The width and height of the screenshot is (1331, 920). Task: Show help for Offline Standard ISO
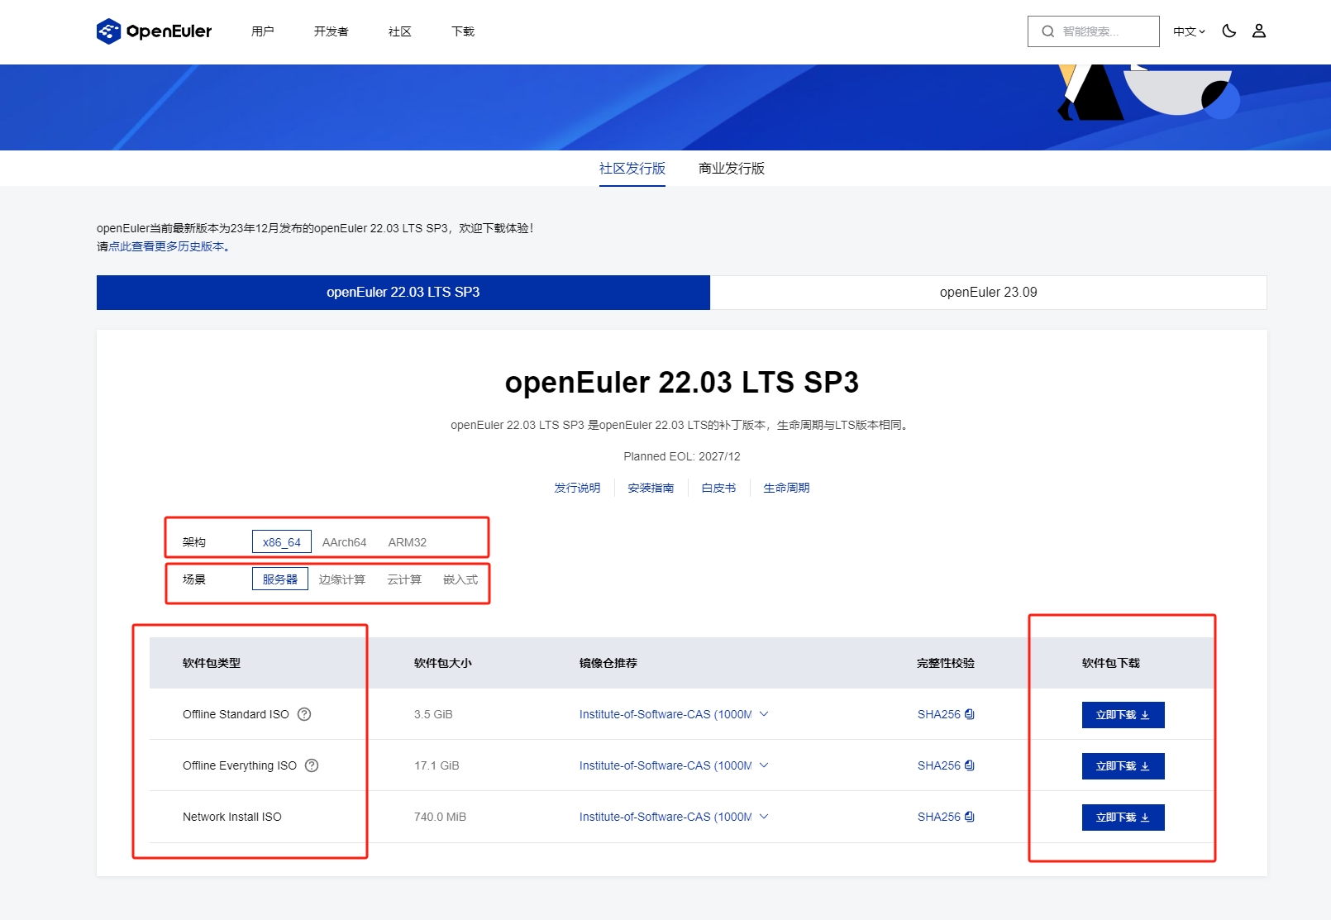[x=304, y=714]
